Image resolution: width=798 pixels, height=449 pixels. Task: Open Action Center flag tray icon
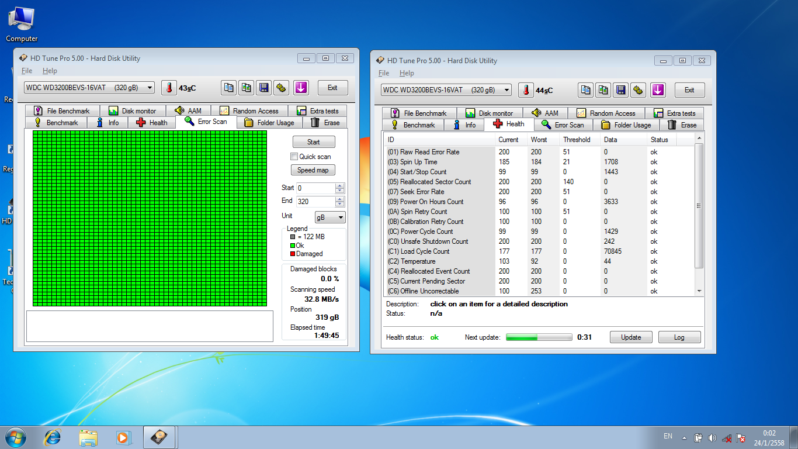coord(741,438)
